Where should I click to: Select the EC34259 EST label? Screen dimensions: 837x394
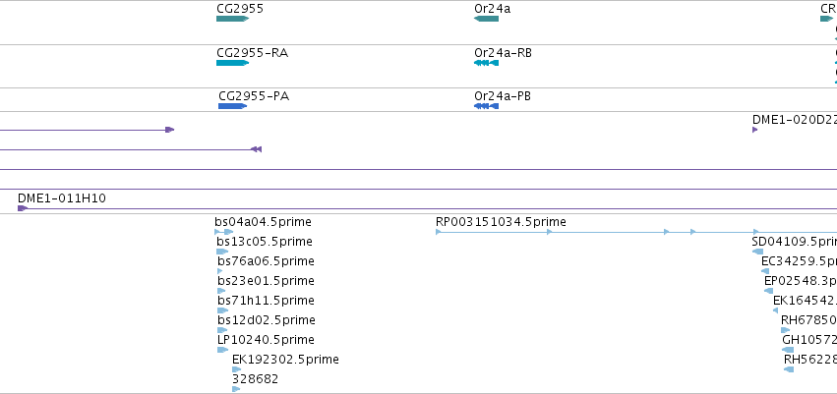pyautogui.click(x=799, y=261)
